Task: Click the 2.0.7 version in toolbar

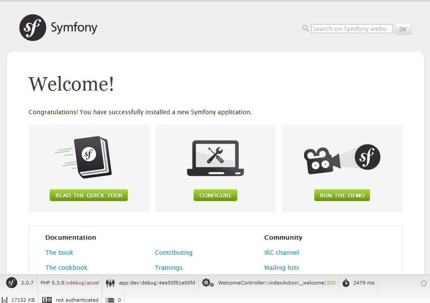Action: [27, 283]
